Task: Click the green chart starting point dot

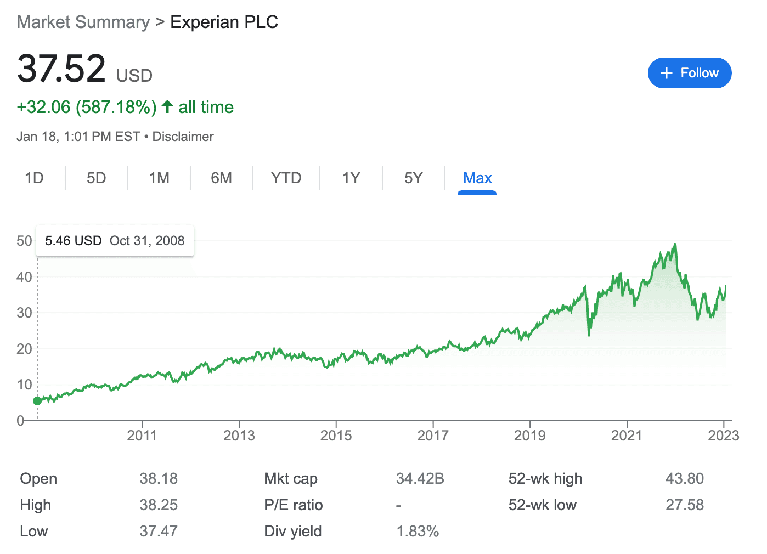Action: (x=37, y=401)
